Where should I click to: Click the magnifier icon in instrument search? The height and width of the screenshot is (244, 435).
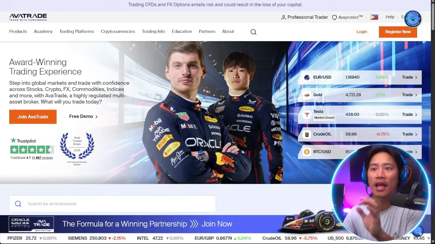(x=18, y=204)
